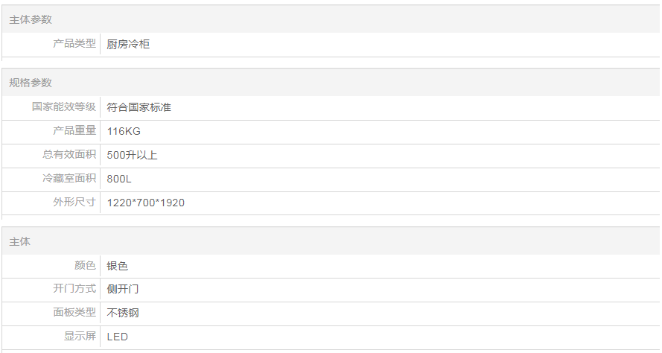Select the 产品重量 label
662x353 pixels.
pyautogui.click(x=74, y=131)
